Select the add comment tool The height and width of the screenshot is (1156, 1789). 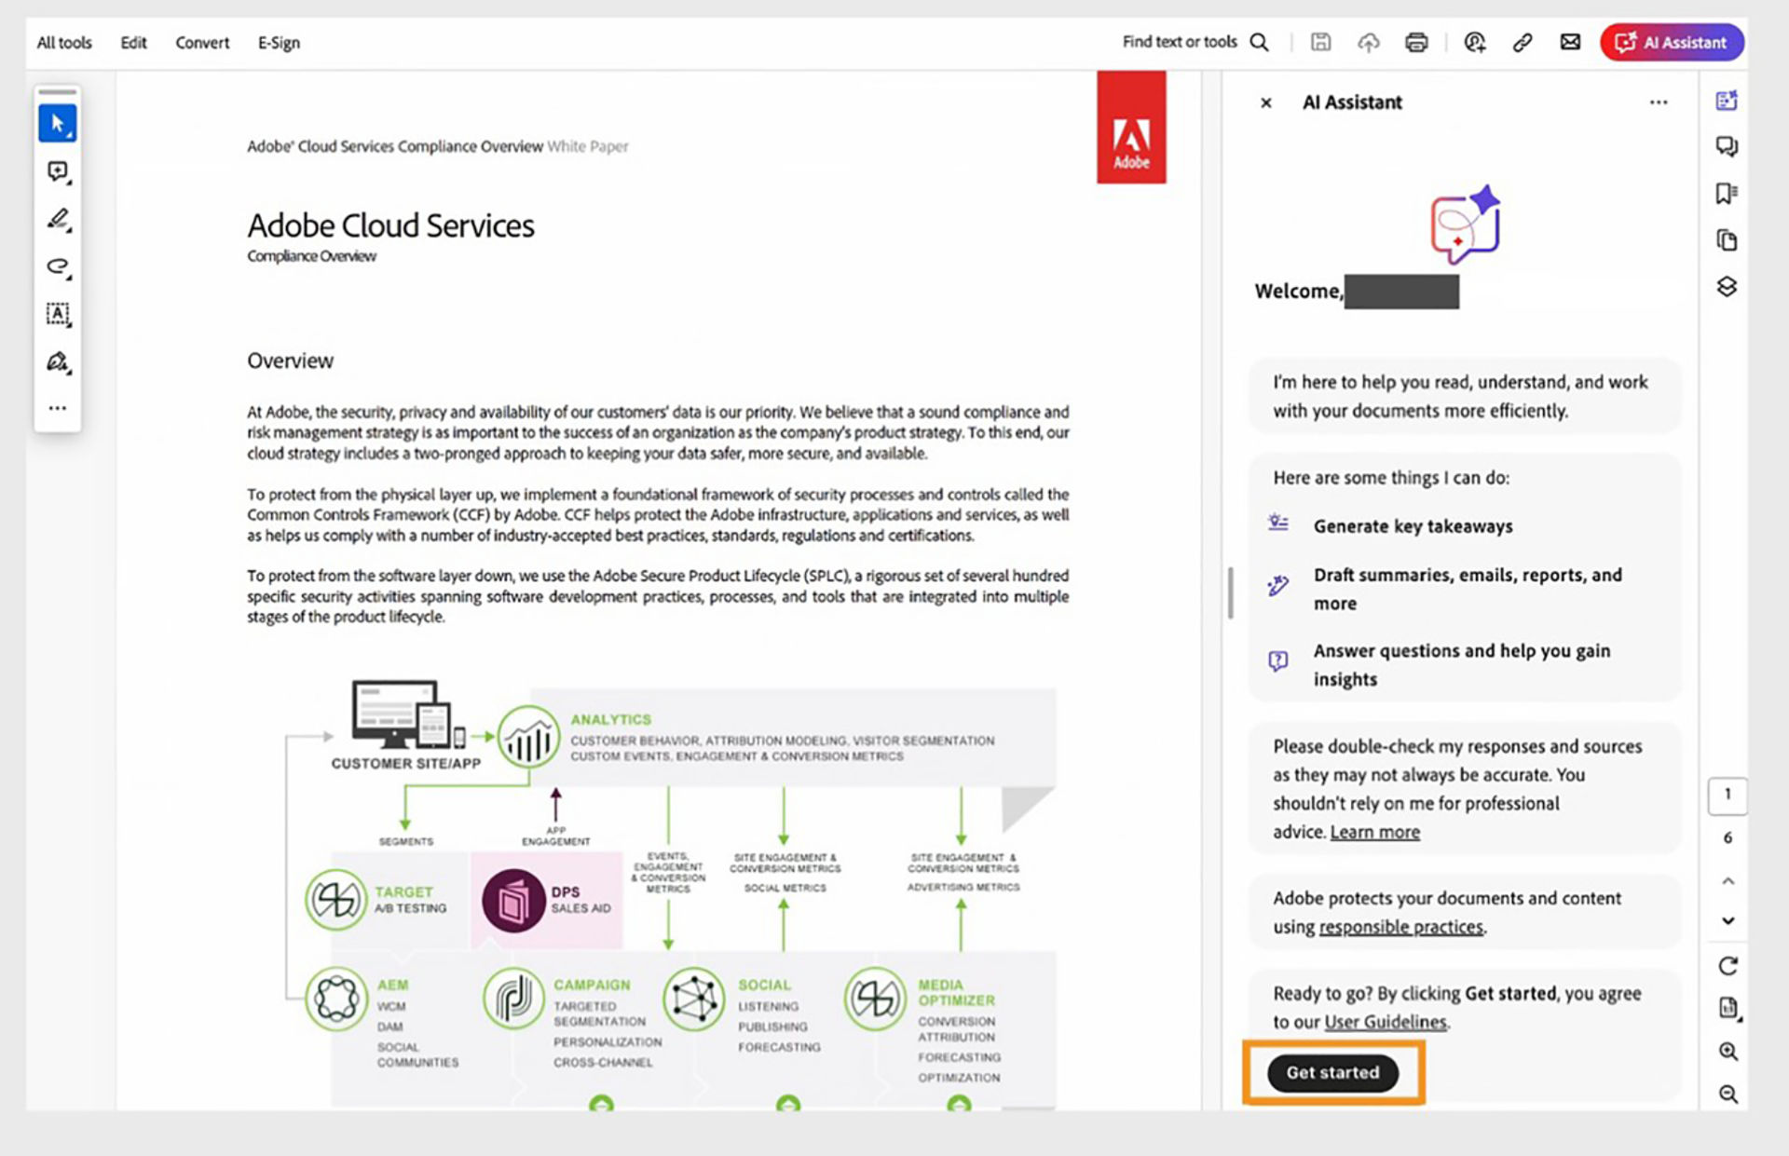coord(58,171)
